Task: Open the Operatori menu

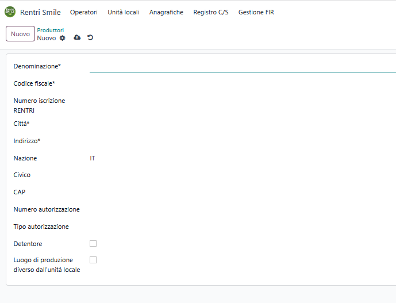Action: tap(83, 12)
